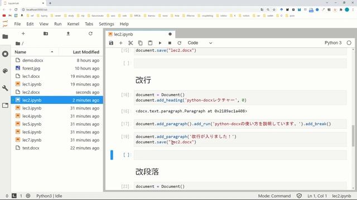Select lec7.ipynb in the file list
This screenshot has height=200, width=357.
57,140
